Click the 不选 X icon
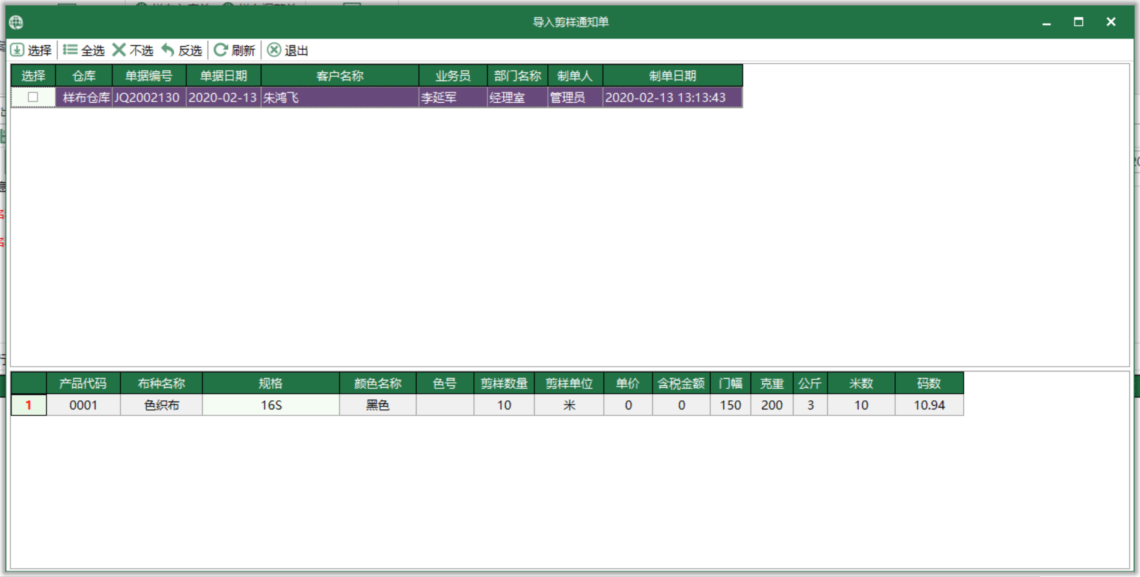 click(x=119, y=50)
